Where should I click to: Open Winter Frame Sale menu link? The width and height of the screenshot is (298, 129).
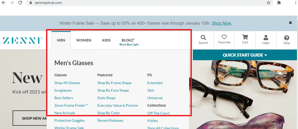click(x=69, y=128)
